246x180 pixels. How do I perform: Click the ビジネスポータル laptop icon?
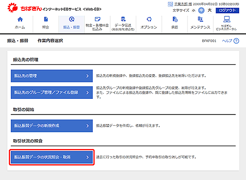[227, 19]
